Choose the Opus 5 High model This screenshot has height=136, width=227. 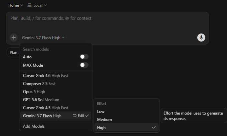pos(56,92)
